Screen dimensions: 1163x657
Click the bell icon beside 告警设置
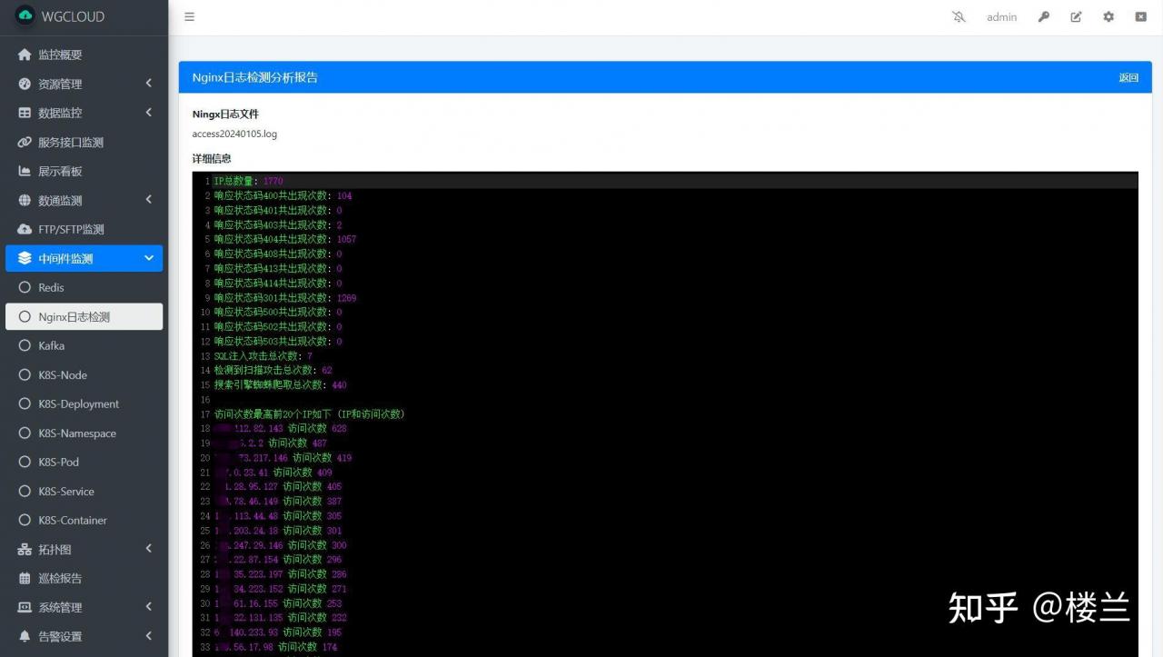tap(25, 636)
